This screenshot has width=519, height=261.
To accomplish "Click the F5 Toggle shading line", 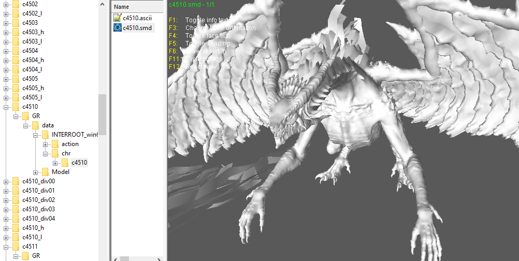I will point(199,44).
